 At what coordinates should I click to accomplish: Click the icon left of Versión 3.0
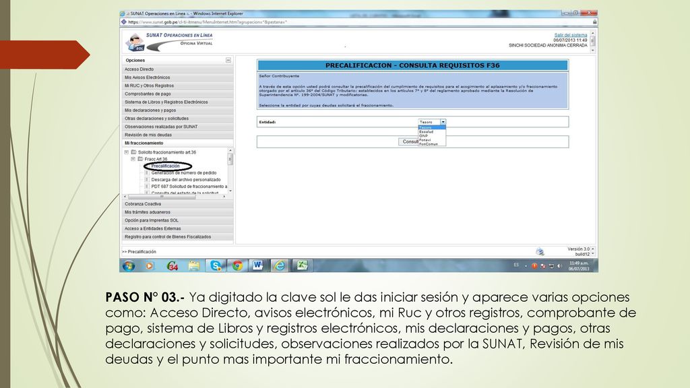540,252
